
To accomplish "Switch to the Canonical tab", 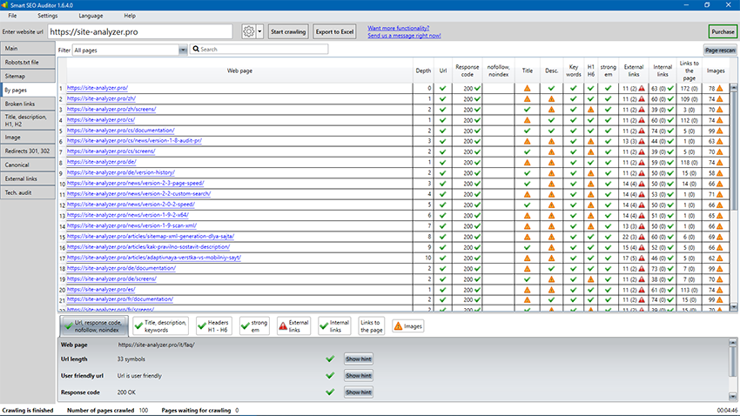I will tap(28, 165).
